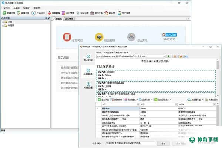Click the down arrow of the preview scrollbar
Image resolution: width=222 pixels, height=148 pixels.
(218, 96)
